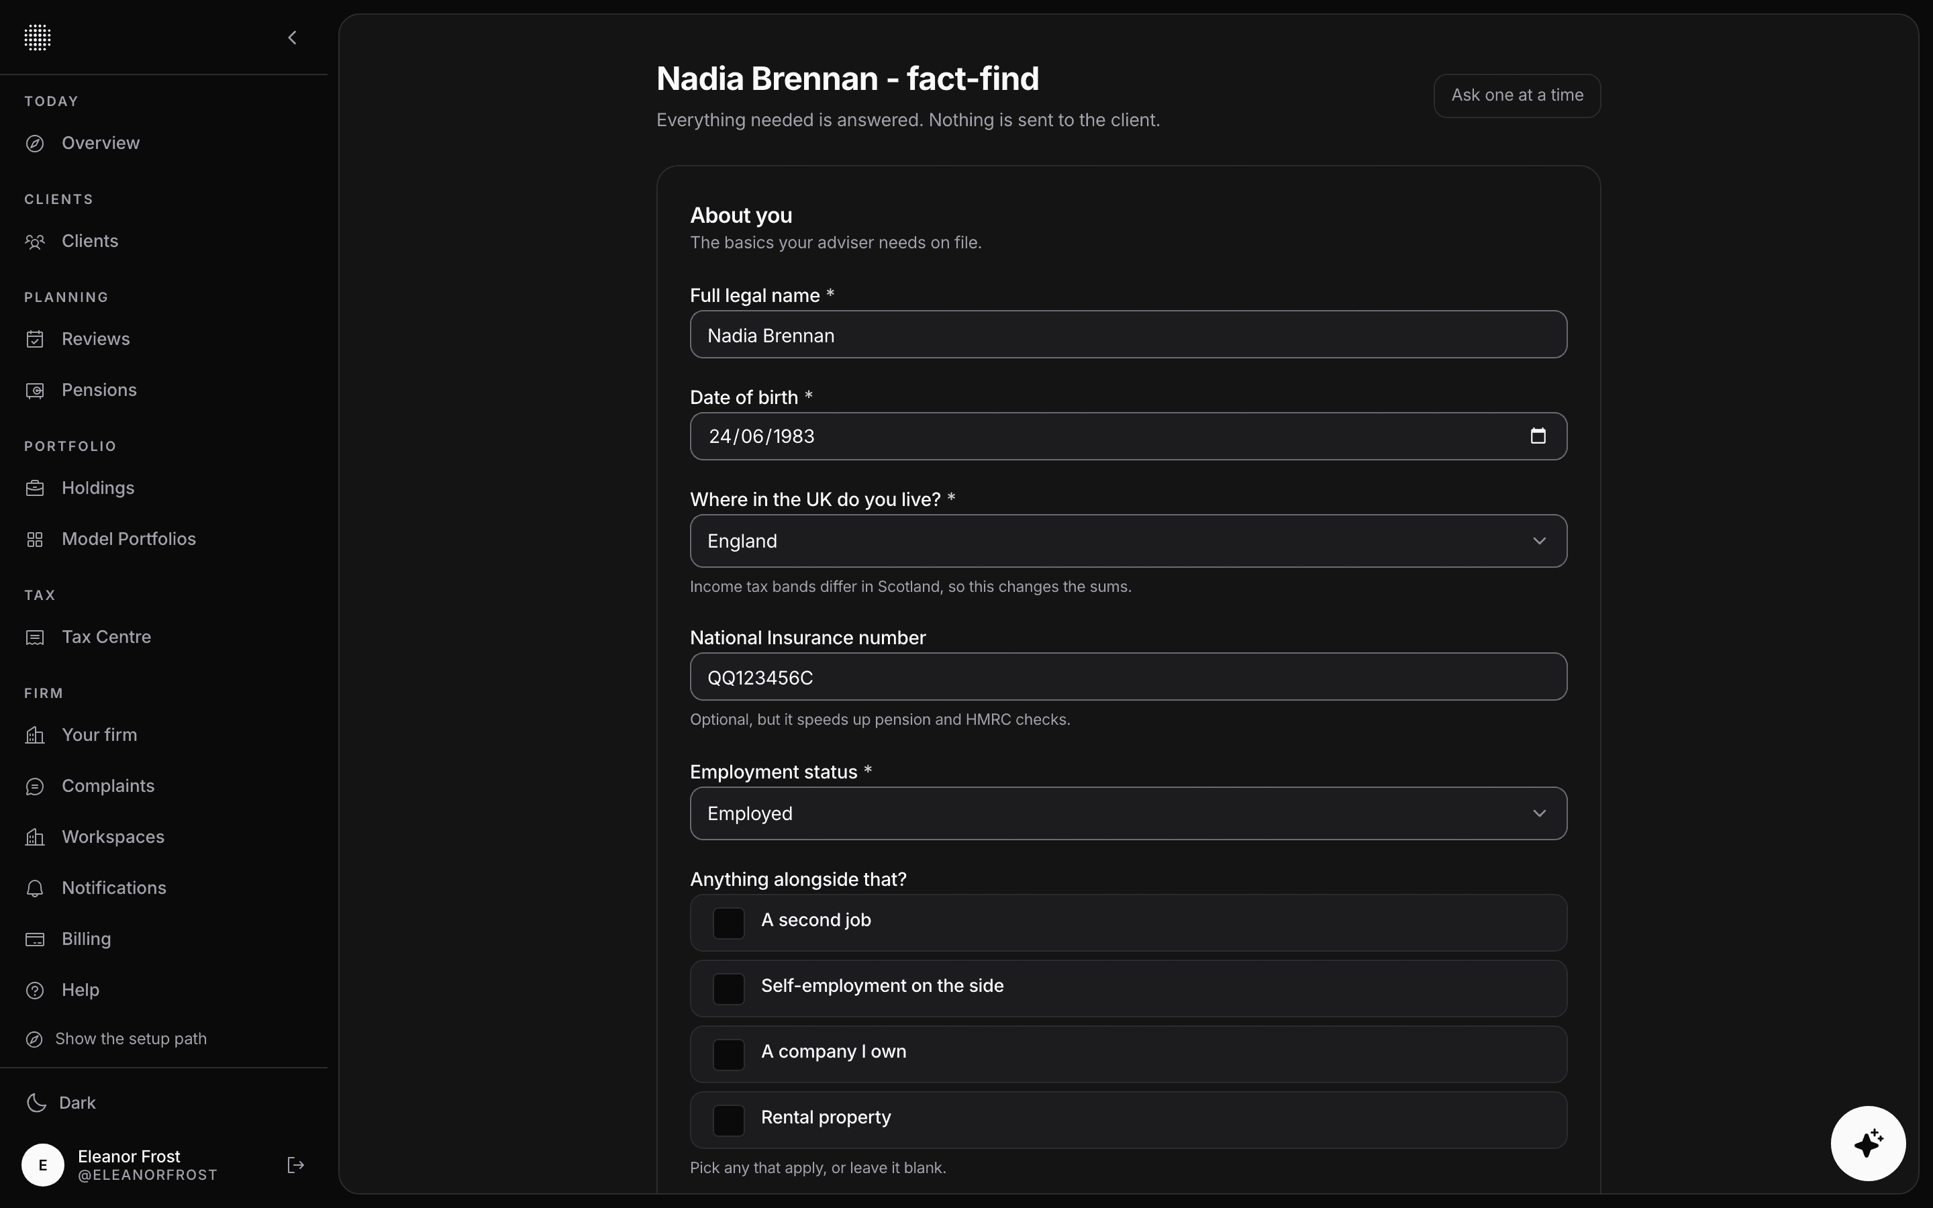
Task: Open the Employment status dropdown
Action: [1128, 813]
